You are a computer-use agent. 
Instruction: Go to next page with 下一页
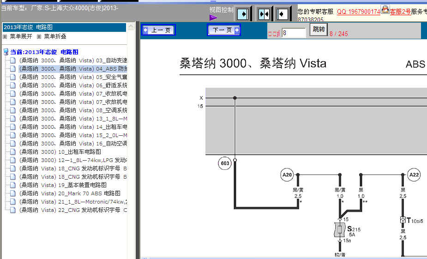click(x=224, y=30)
